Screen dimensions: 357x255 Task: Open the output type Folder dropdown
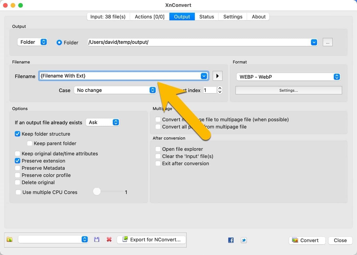(32, 42)
